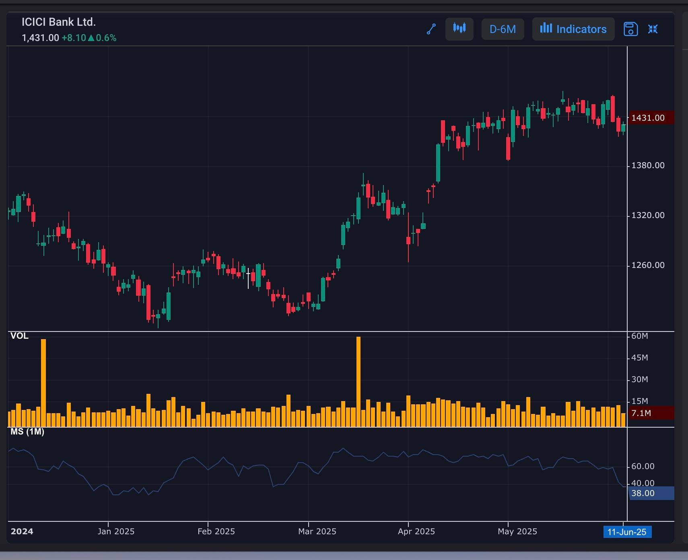
Task: Click the 40.00 MS axis label
Action: click(643, 483)
